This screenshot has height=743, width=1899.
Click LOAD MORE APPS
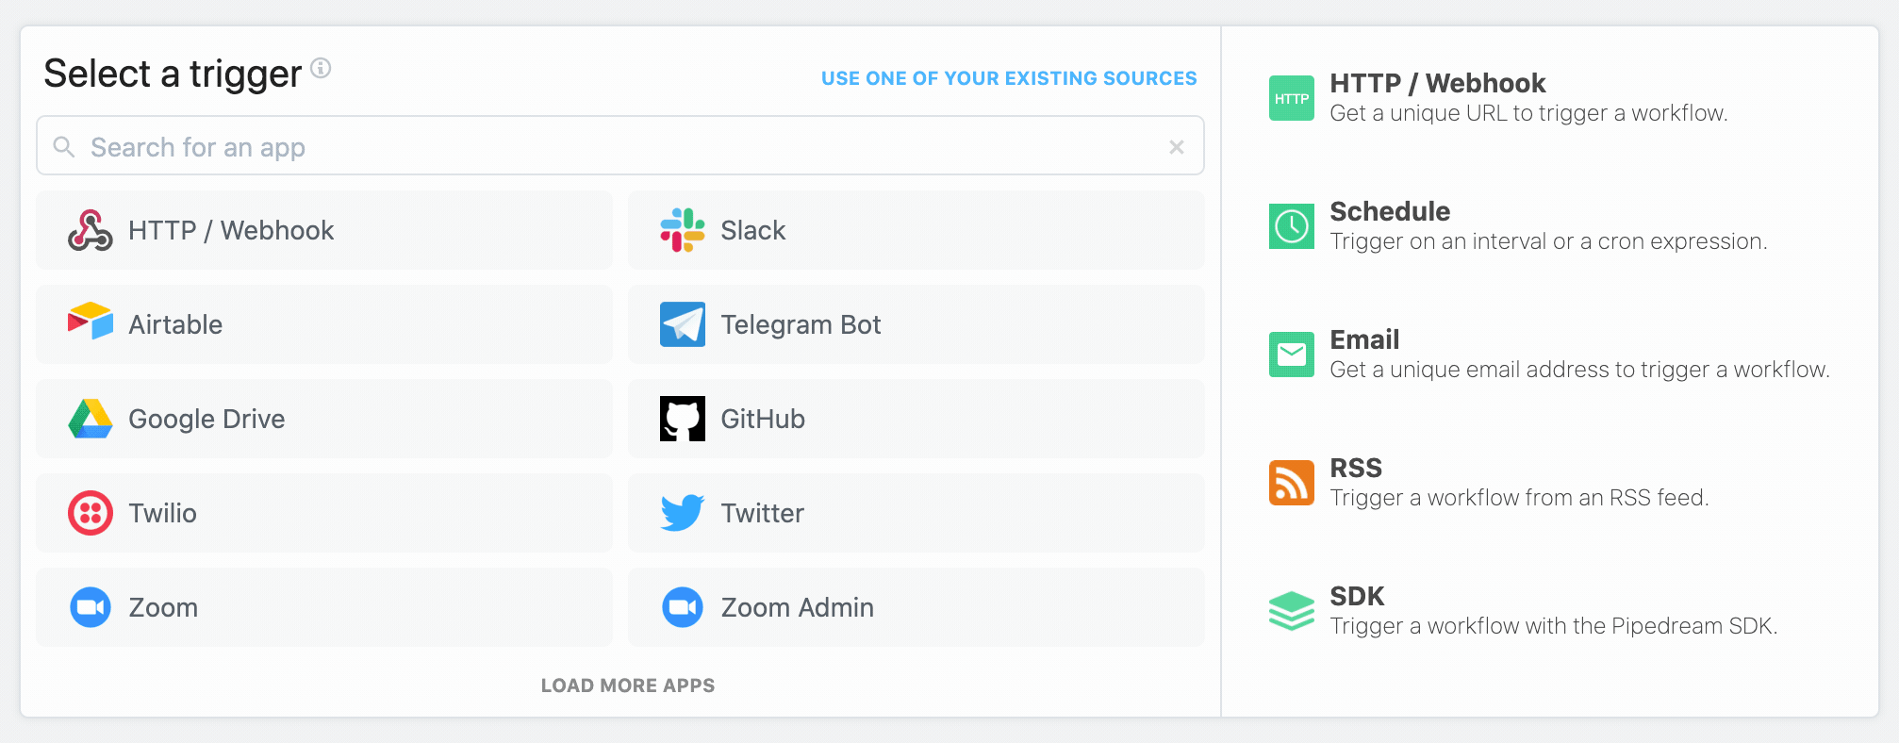[627, 685]
